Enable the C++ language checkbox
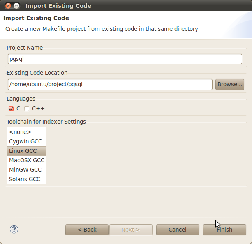 (x=27, y=109)
